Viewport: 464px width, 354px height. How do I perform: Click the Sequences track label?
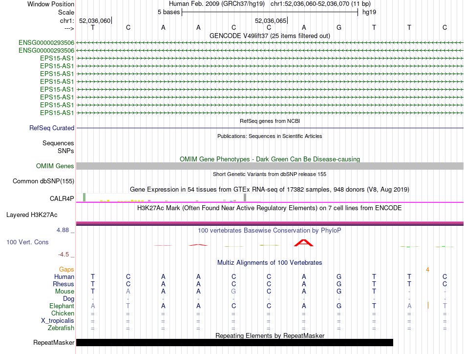click(x=58, y=143)
